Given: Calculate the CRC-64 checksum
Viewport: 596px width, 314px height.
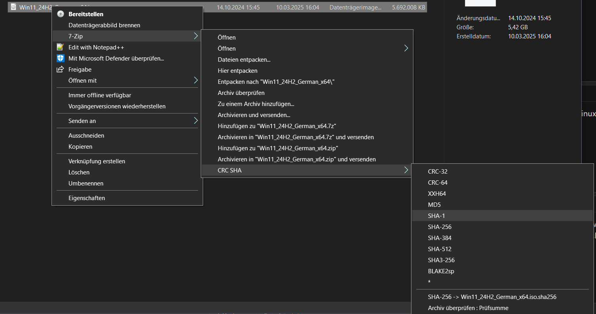Looking at the screenshot, I should coord(503,183).
